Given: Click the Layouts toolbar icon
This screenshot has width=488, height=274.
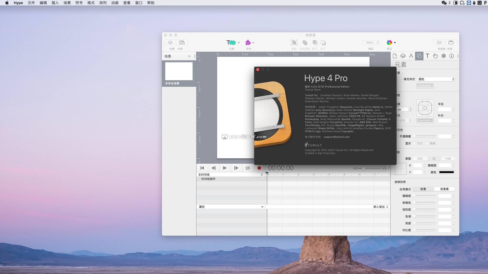Looking at the screenshot, I should pyautogui.click(x=182, y=43).
